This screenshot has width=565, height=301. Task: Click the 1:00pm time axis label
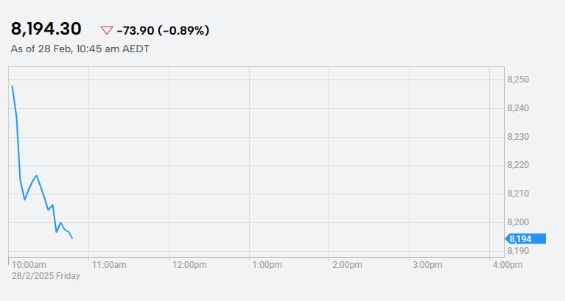click(267, 265)
